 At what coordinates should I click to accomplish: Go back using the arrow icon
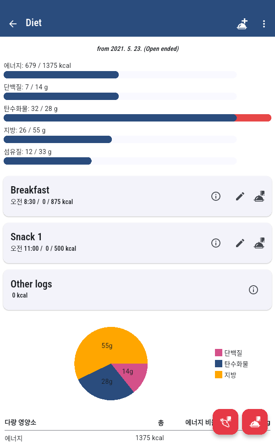pyautogui.click(x=13, y=24)
